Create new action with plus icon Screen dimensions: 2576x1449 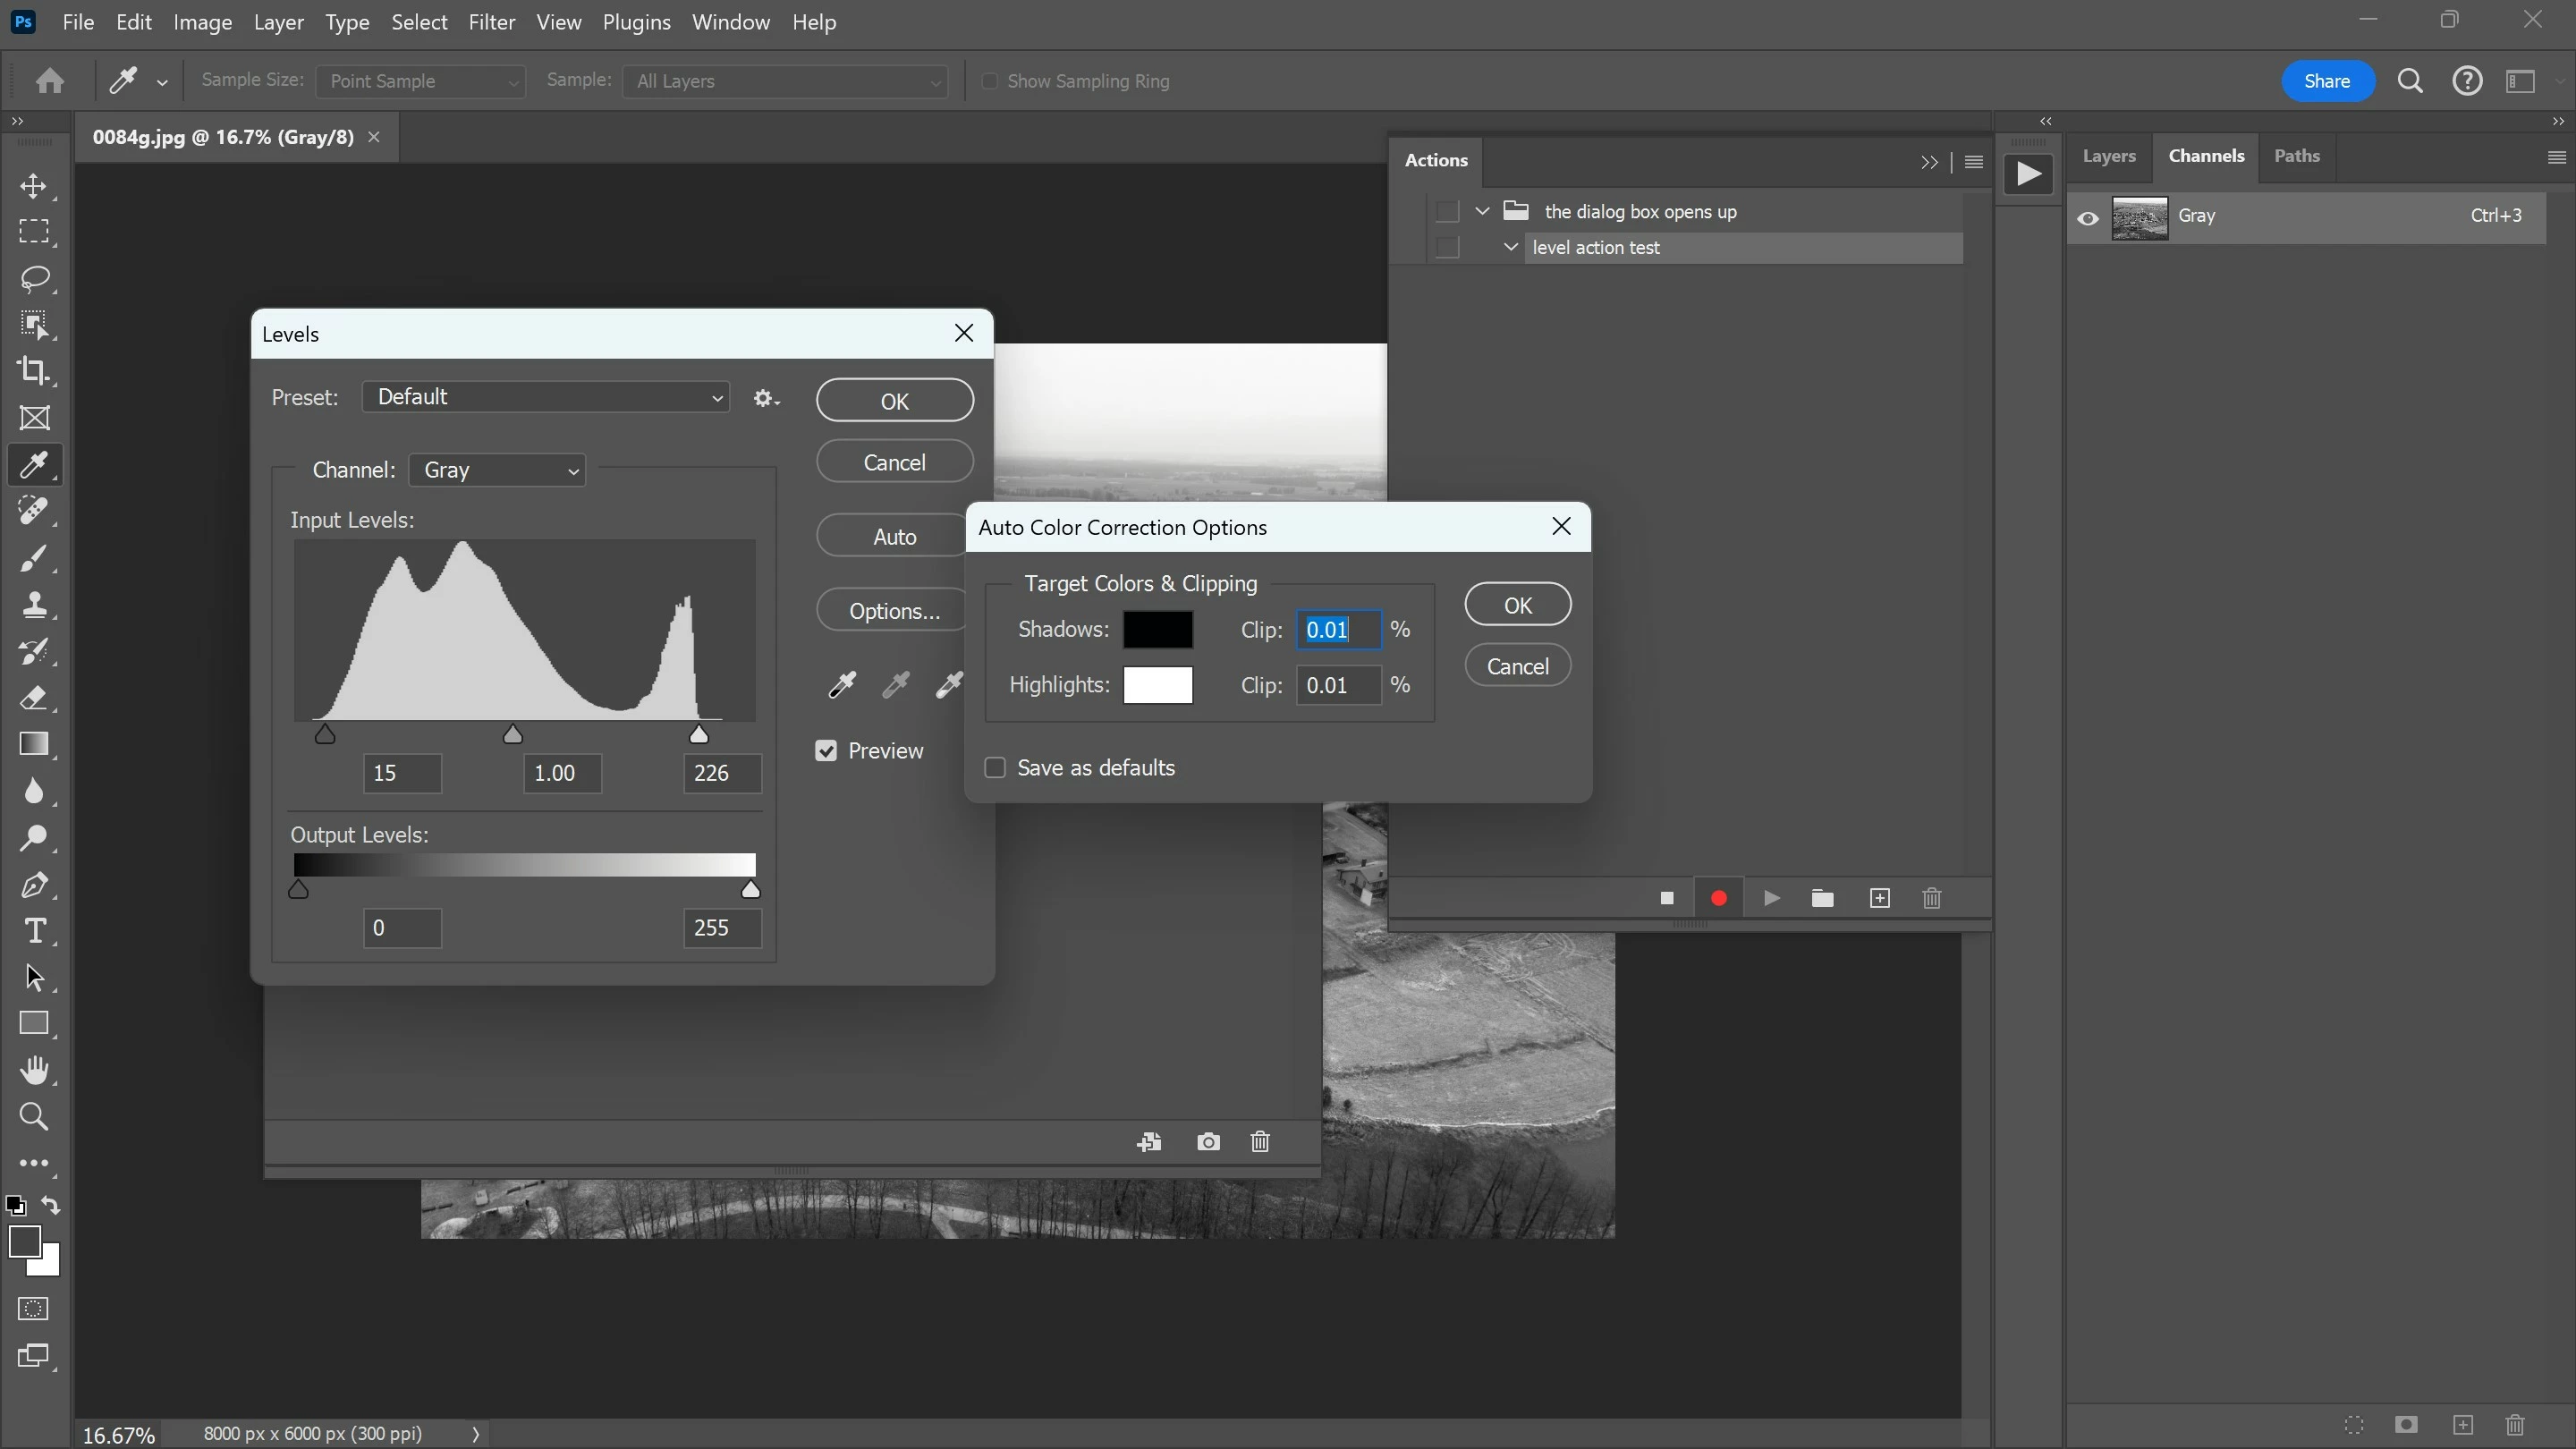(1879, 898)
